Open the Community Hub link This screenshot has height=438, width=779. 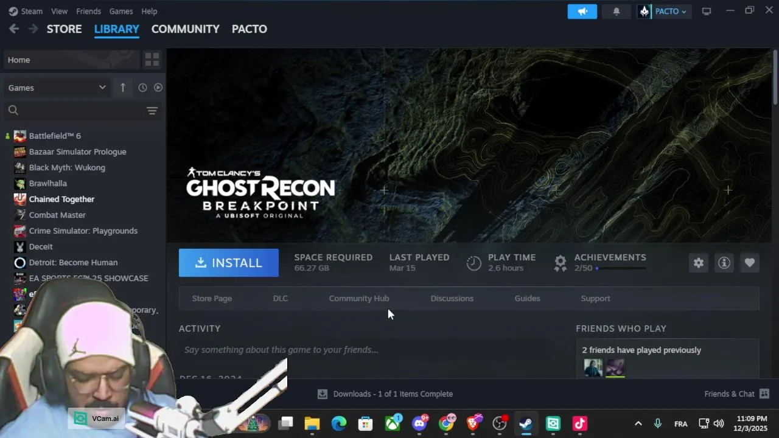click(x=359, y=299)
